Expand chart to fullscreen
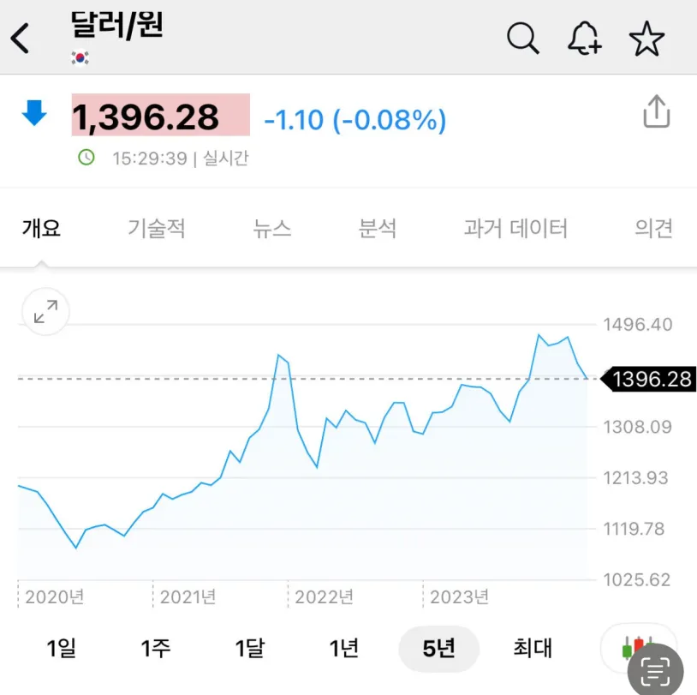This screenshot has width=697, height=695. click(x=45, y=311)
